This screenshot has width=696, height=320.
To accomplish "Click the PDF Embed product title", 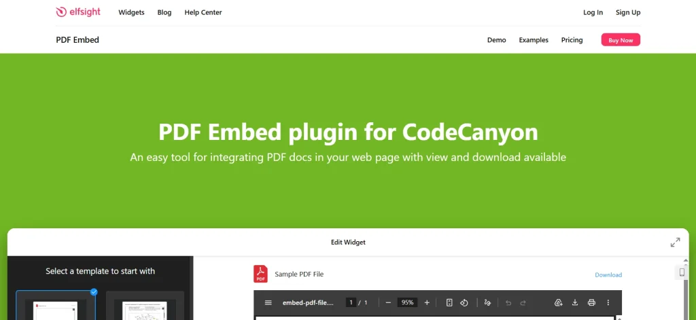I will (77, 40).
